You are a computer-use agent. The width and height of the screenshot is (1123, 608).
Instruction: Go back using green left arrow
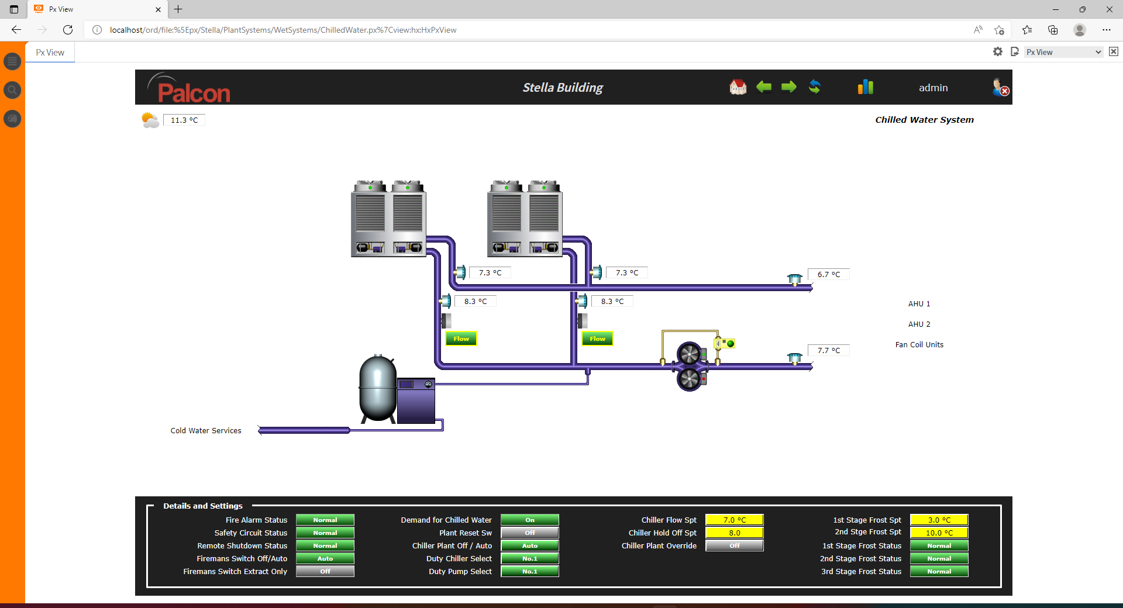click(763, 87)
